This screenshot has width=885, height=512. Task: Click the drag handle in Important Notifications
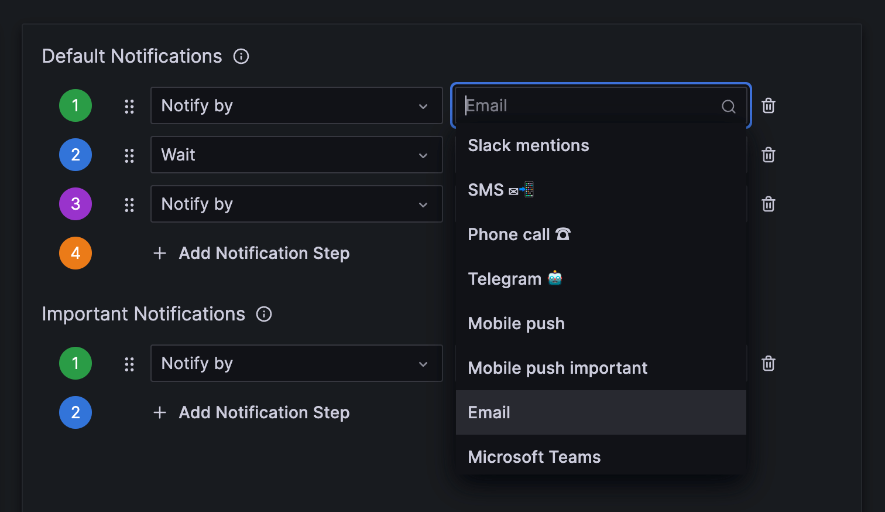point(129,363)
